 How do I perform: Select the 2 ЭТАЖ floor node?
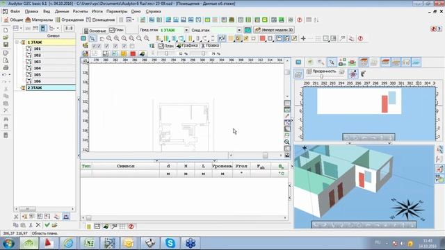51,88
